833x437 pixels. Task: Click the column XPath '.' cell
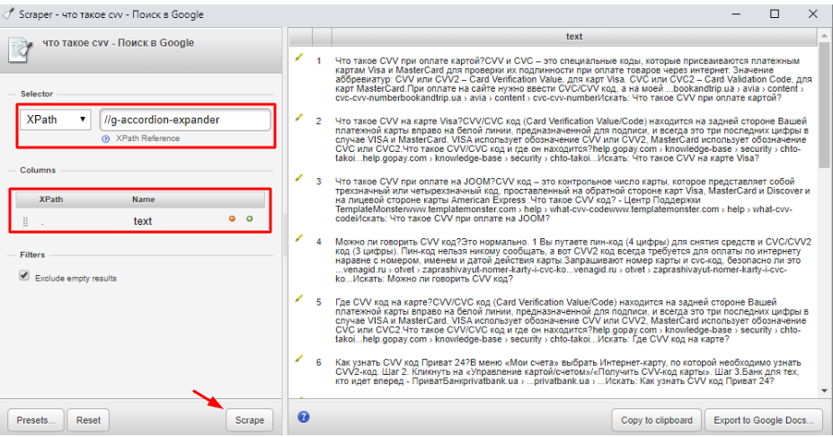[42, 222]
